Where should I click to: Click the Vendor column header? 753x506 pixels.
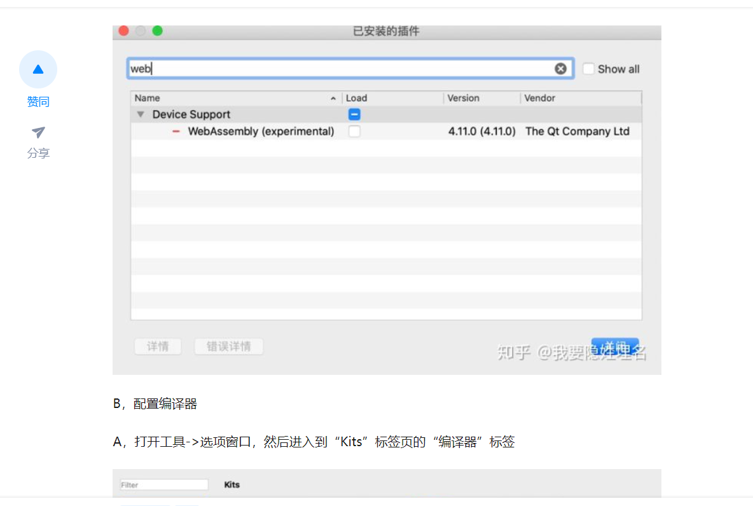pyautogui.click(x=537, y=98)
